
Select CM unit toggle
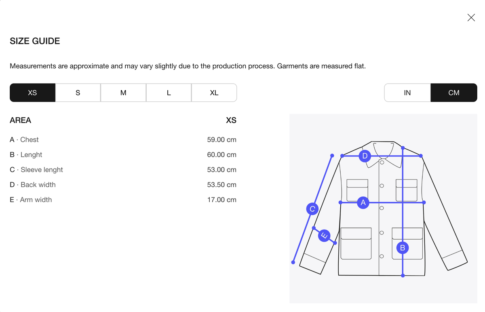(x=454, y=93)
